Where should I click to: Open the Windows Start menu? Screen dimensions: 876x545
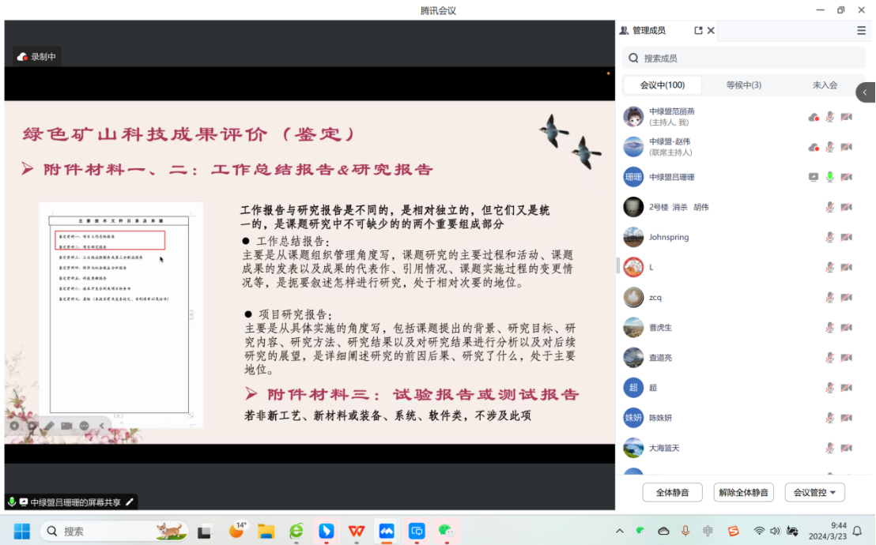(x=21, y=531)
